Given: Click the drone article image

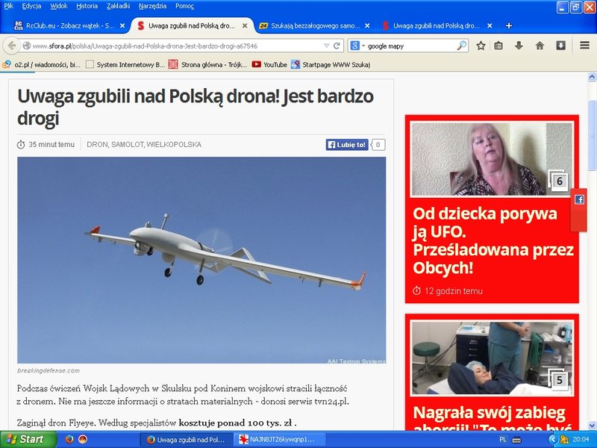Looking at the screenshot, I should coord(201,260).
